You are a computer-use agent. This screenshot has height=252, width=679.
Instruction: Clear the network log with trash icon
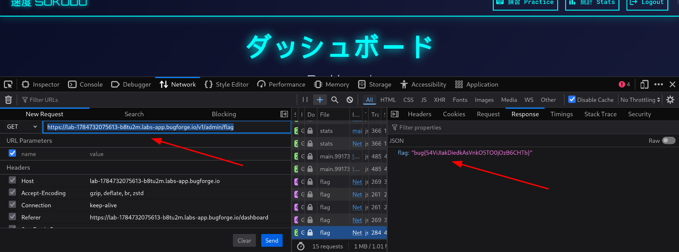8,100
